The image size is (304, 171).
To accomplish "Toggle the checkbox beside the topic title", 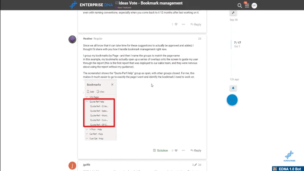I will click(x=117, y=3).
